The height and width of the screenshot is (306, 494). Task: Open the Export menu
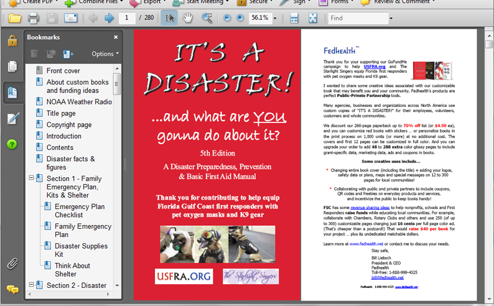coord(147,2)
